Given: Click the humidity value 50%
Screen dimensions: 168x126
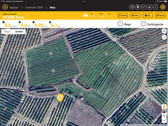Looking at the screenshot, I should coord(102,16).
